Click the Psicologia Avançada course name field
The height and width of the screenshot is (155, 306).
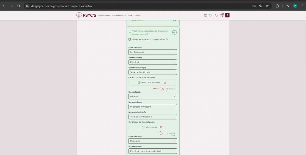pyautogui.click(x=153, y=107)
